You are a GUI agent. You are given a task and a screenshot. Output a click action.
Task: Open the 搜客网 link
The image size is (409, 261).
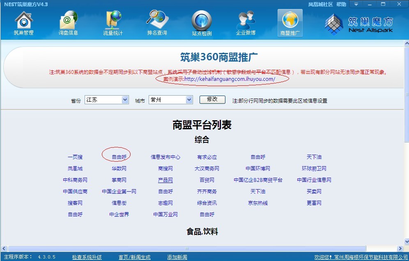(x=75, y=203)
